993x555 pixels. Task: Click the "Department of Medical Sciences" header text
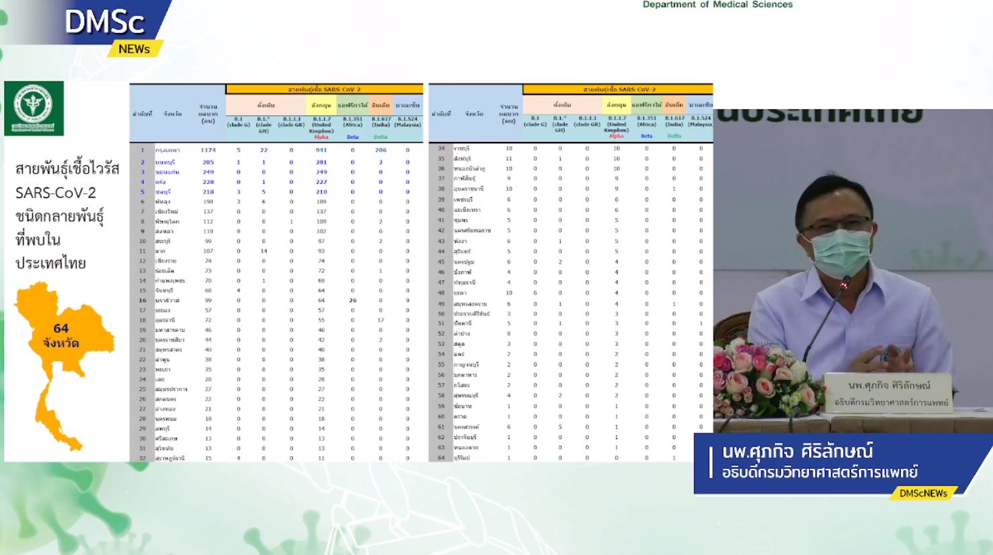click(x=717, y=5)
